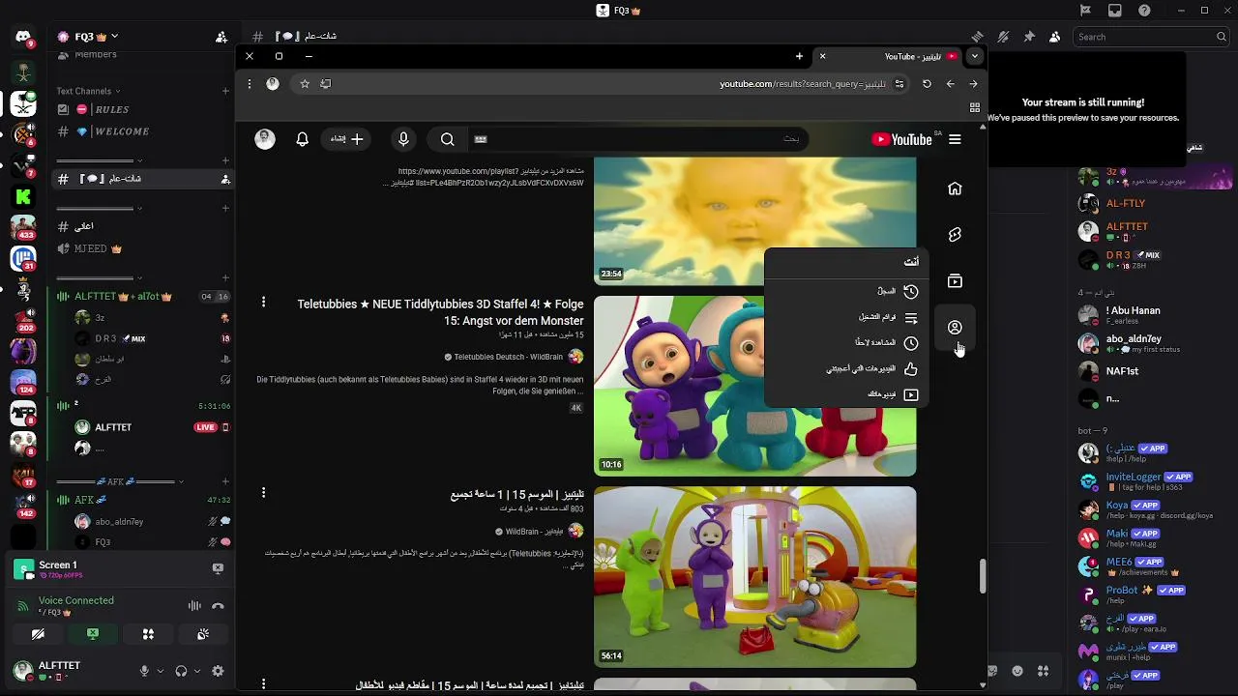Toggle Discord headphone deafen
Image resolution: width=1238 pixels, height=696 pixels.
point(181,671)
